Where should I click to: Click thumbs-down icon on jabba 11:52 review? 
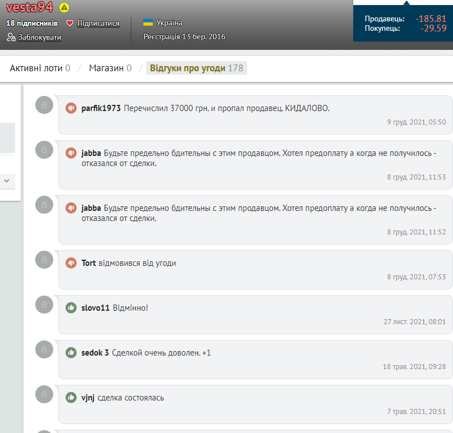71,208
